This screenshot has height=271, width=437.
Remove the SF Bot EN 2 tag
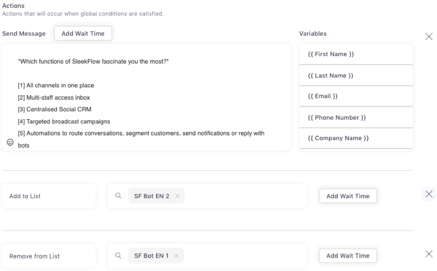(x=177, y=196)
